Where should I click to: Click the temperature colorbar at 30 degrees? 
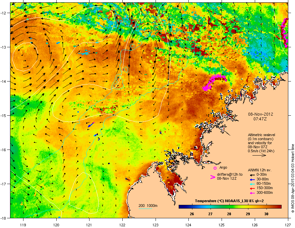266,207
